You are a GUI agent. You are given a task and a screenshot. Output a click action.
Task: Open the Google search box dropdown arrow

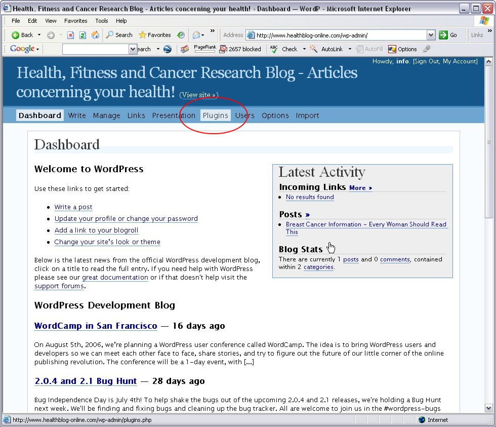point(133,49)
